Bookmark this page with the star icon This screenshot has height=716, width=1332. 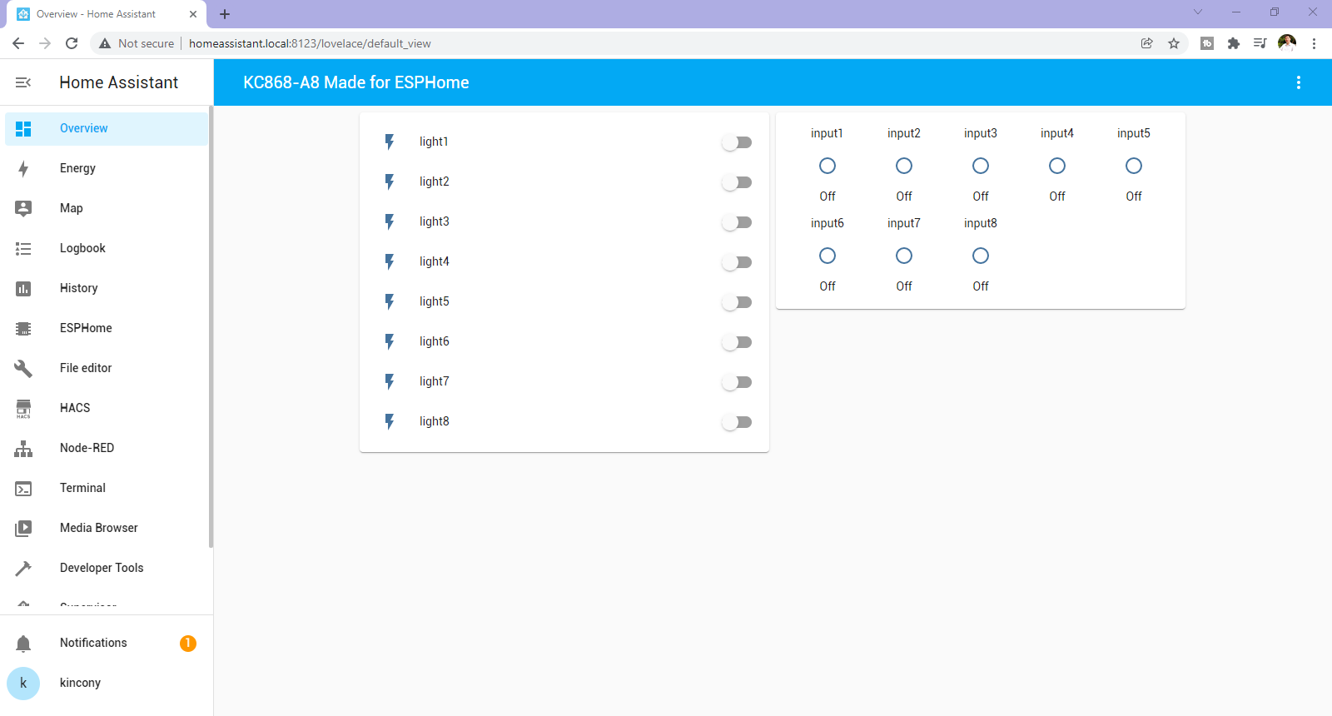(1174, 43)
